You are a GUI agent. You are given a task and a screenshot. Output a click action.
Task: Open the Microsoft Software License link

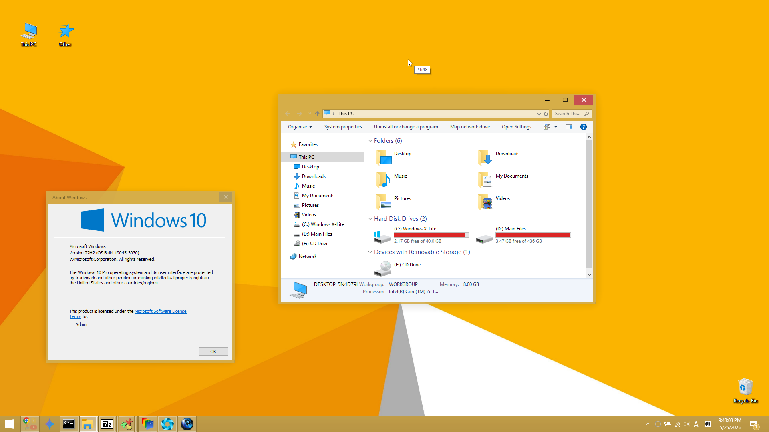tap(160, 311)
